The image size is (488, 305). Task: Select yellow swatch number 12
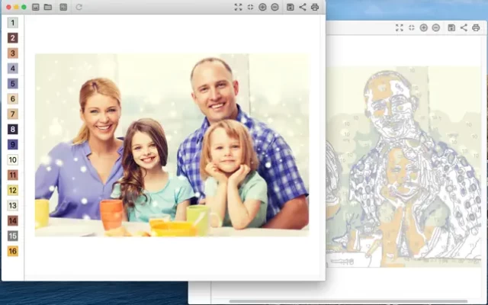pyautogui.click(x=12, y=190)
